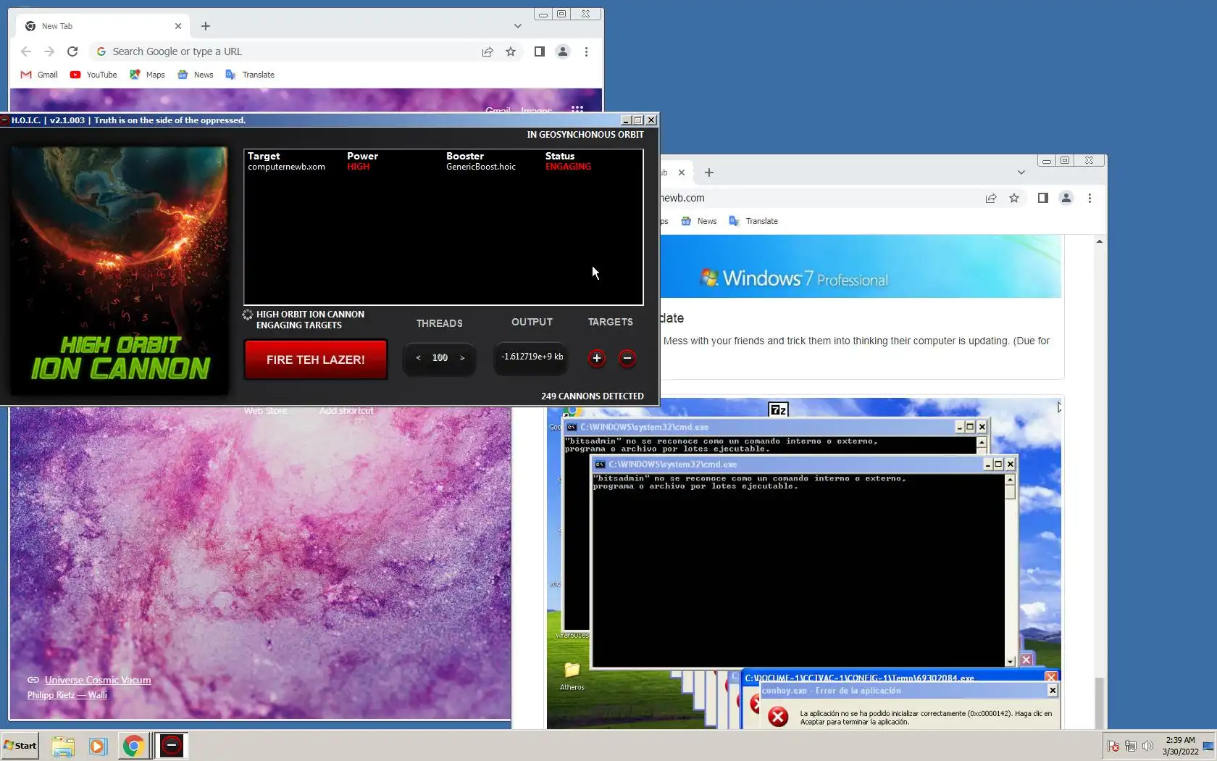Launch Windows Media Player from taskbar
1217x761 pixels.
pos(98,746)
